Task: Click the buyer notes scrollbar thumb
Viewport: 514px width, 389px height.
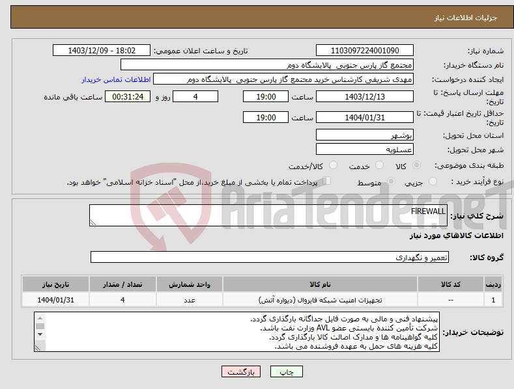Action: coord(40,326)
